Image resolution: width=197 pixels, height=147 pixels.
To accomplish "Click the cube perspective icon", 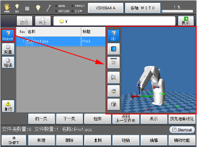I will pos(114,104).
